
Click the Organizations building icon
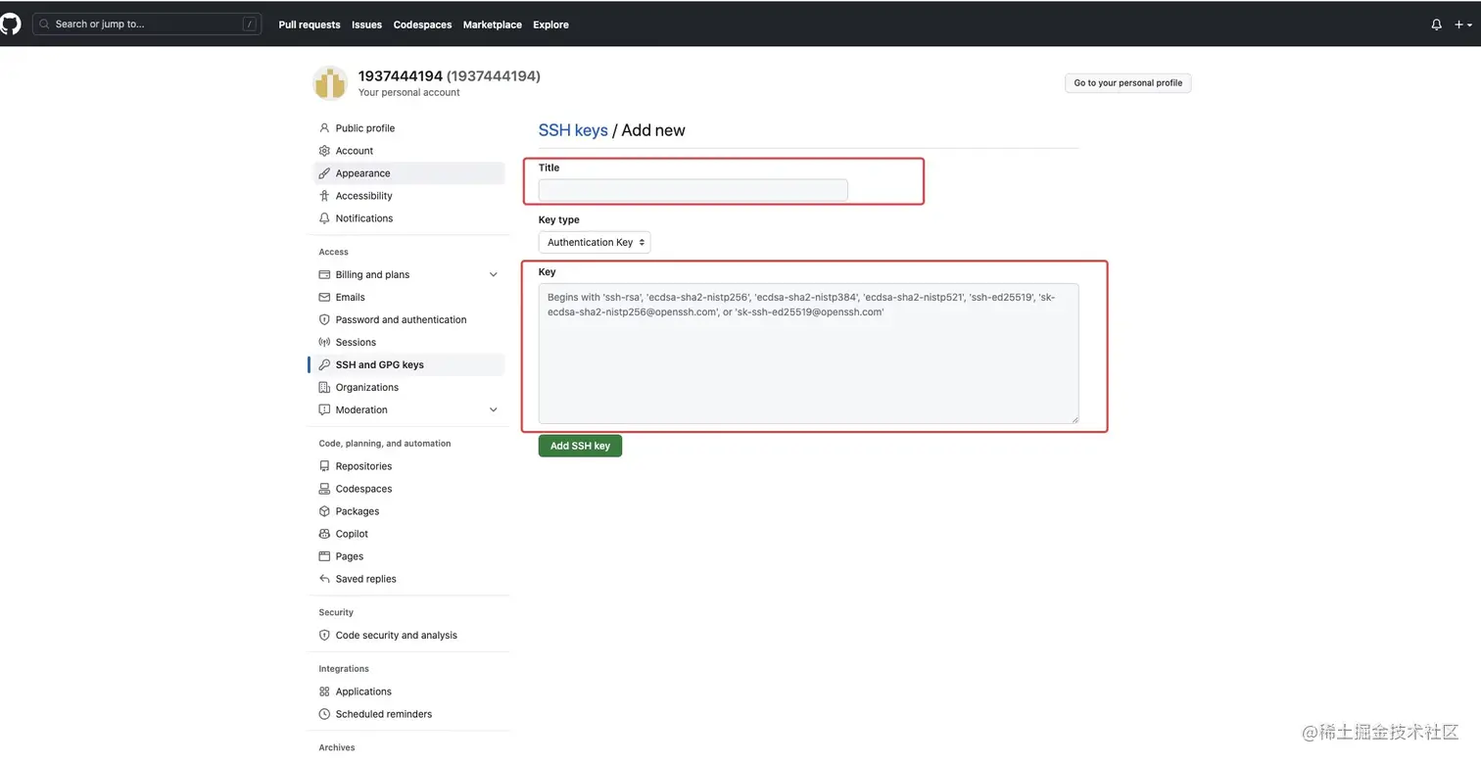pyautogui.click(x=324, y=387)
